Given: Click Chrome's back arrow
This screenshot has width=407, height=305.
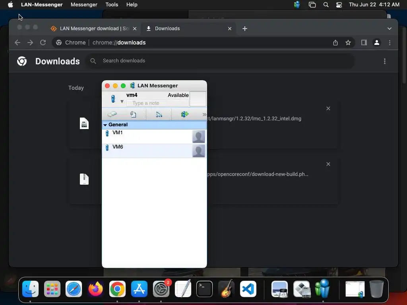Looking at the screenshot, I should (17, 42).
